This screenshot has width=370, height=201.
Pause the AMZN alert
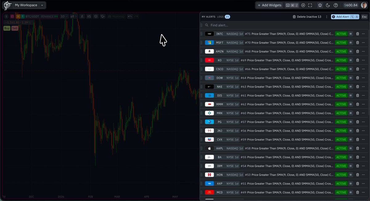point(351,51)
